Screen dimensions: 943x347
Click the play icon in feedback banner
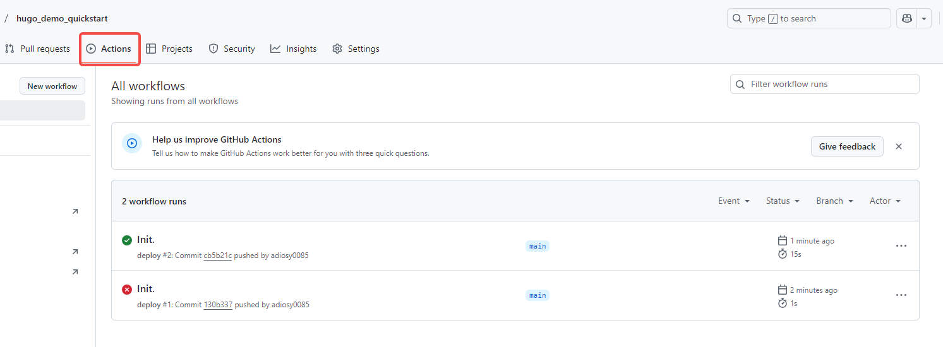(132, 143)
